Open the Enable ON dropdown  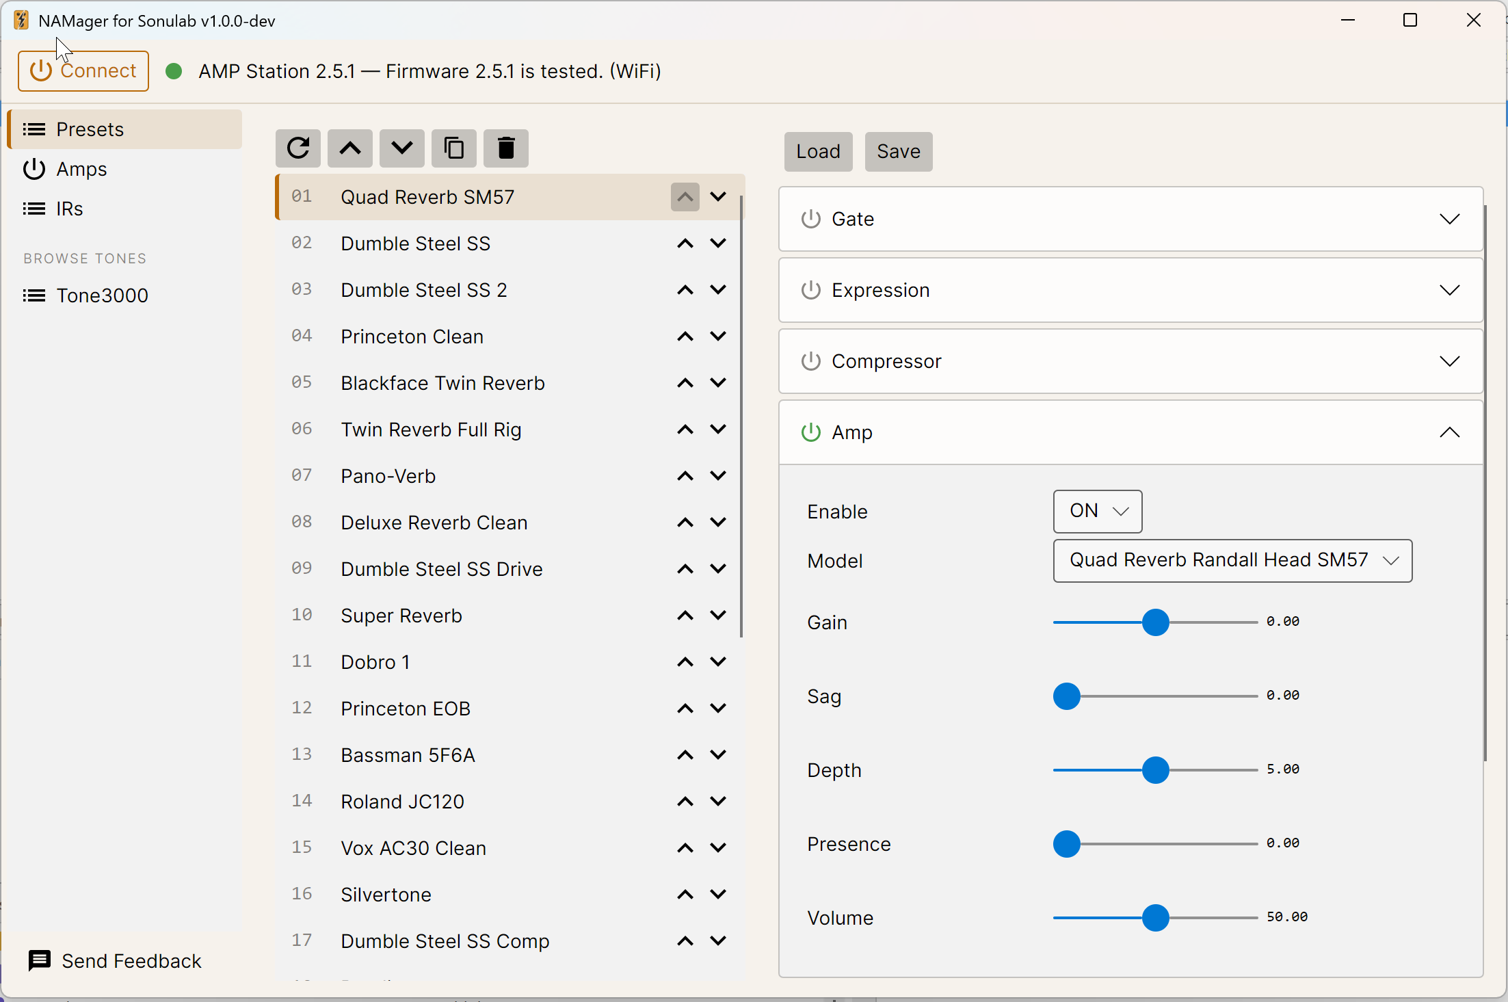[x=1098, y=511]
